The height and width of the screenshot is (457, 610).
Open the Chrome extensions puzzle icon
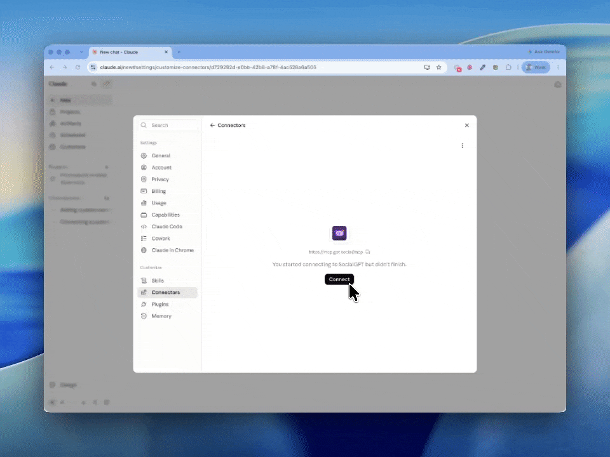pos(508,67)
